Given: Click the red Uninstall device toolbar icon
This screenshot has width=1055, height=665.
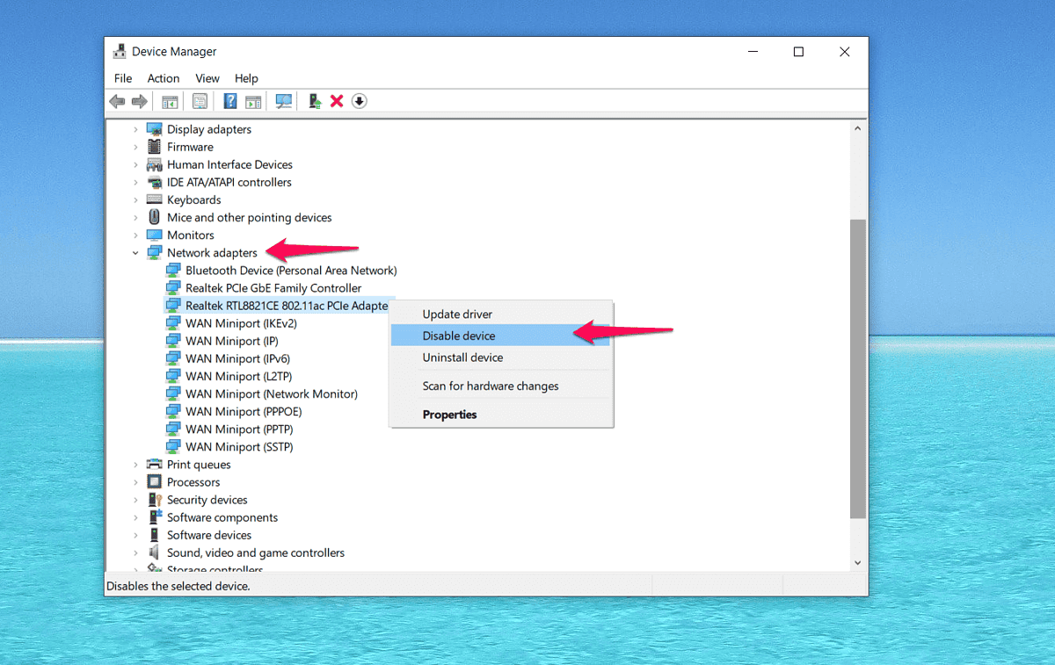Looking at the screenshot, I should (337, 101).
